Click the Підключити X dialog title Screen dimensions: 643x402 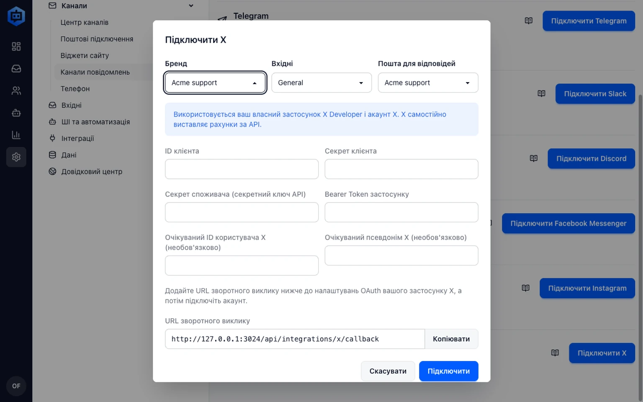click(195, 40)
